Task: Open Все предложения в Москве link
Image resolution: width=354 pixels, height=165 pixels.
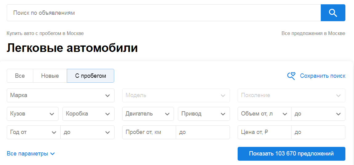Action: point(313,33)
